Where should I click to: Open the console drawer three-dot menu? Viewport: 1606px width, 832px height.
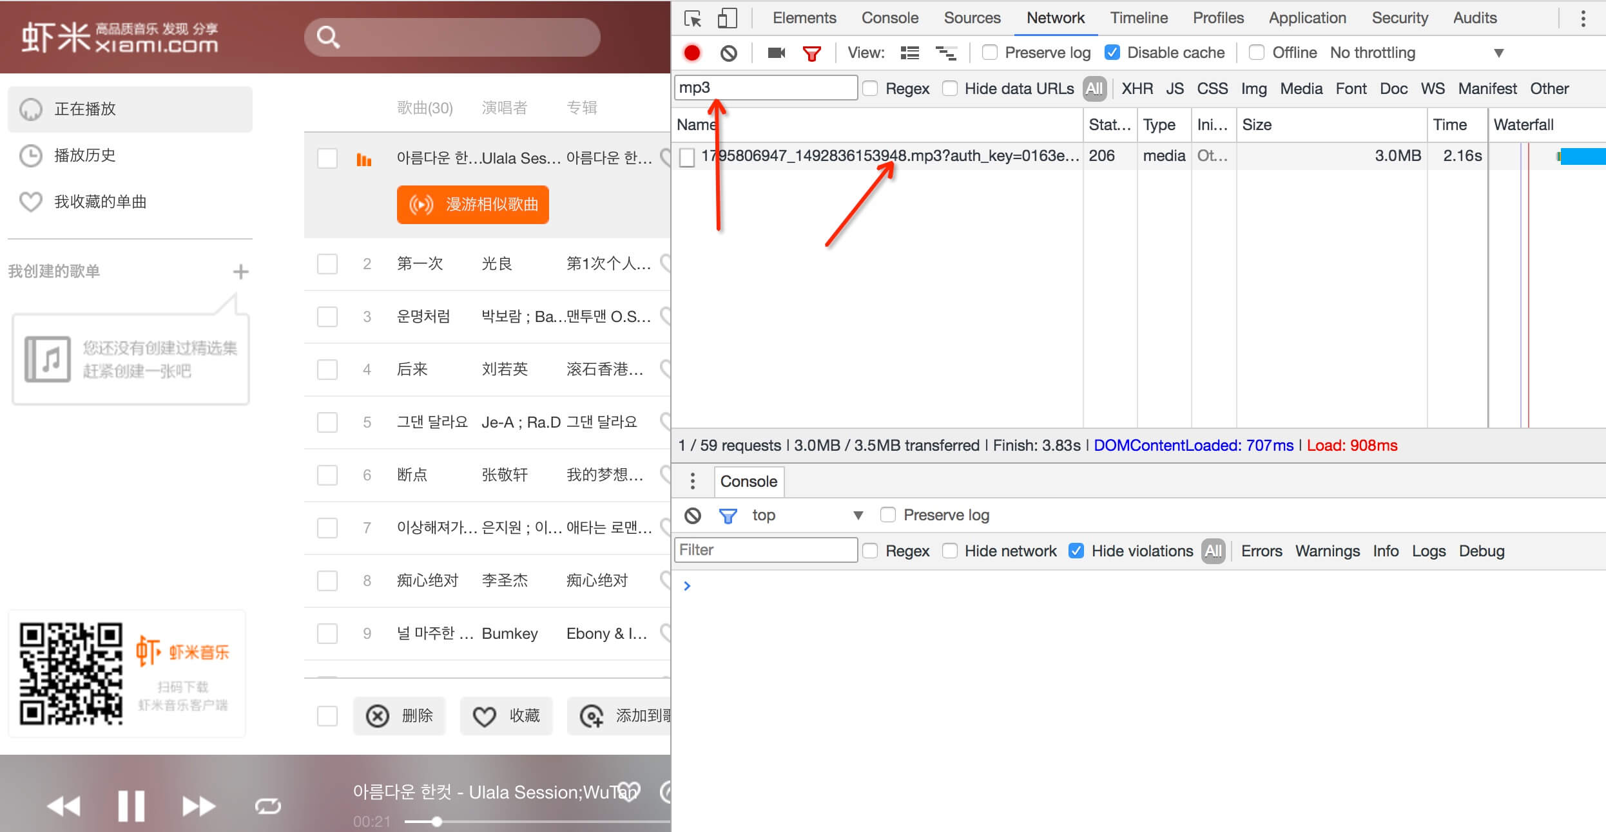point(693,481)
